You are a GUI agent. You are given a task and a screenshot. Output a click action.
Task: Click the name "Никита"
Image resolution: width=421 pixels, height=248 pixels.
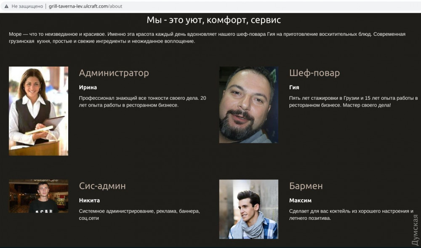pos(89,200)
